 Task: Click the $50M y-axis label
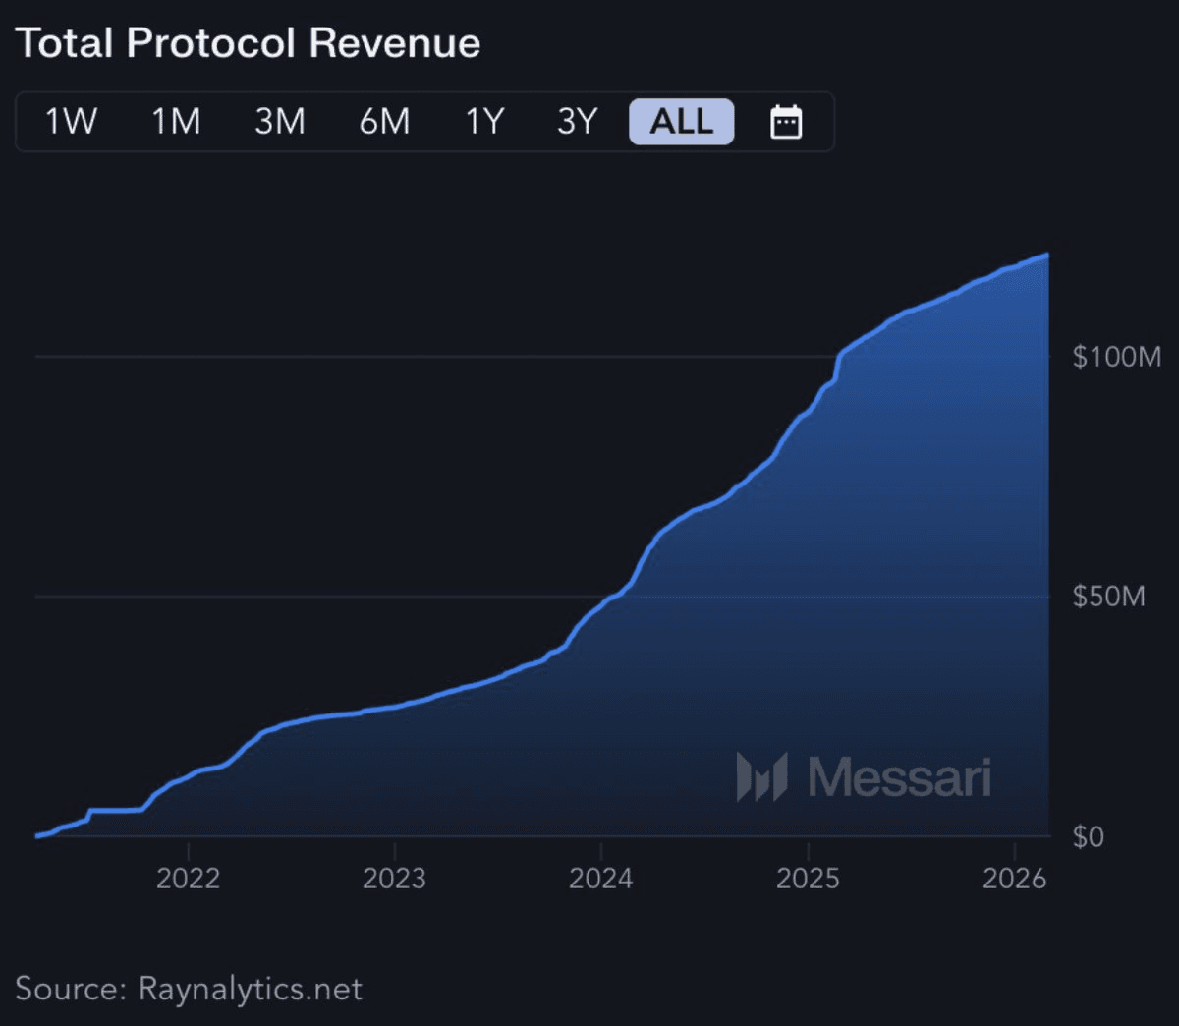(x=1108, y=597)
